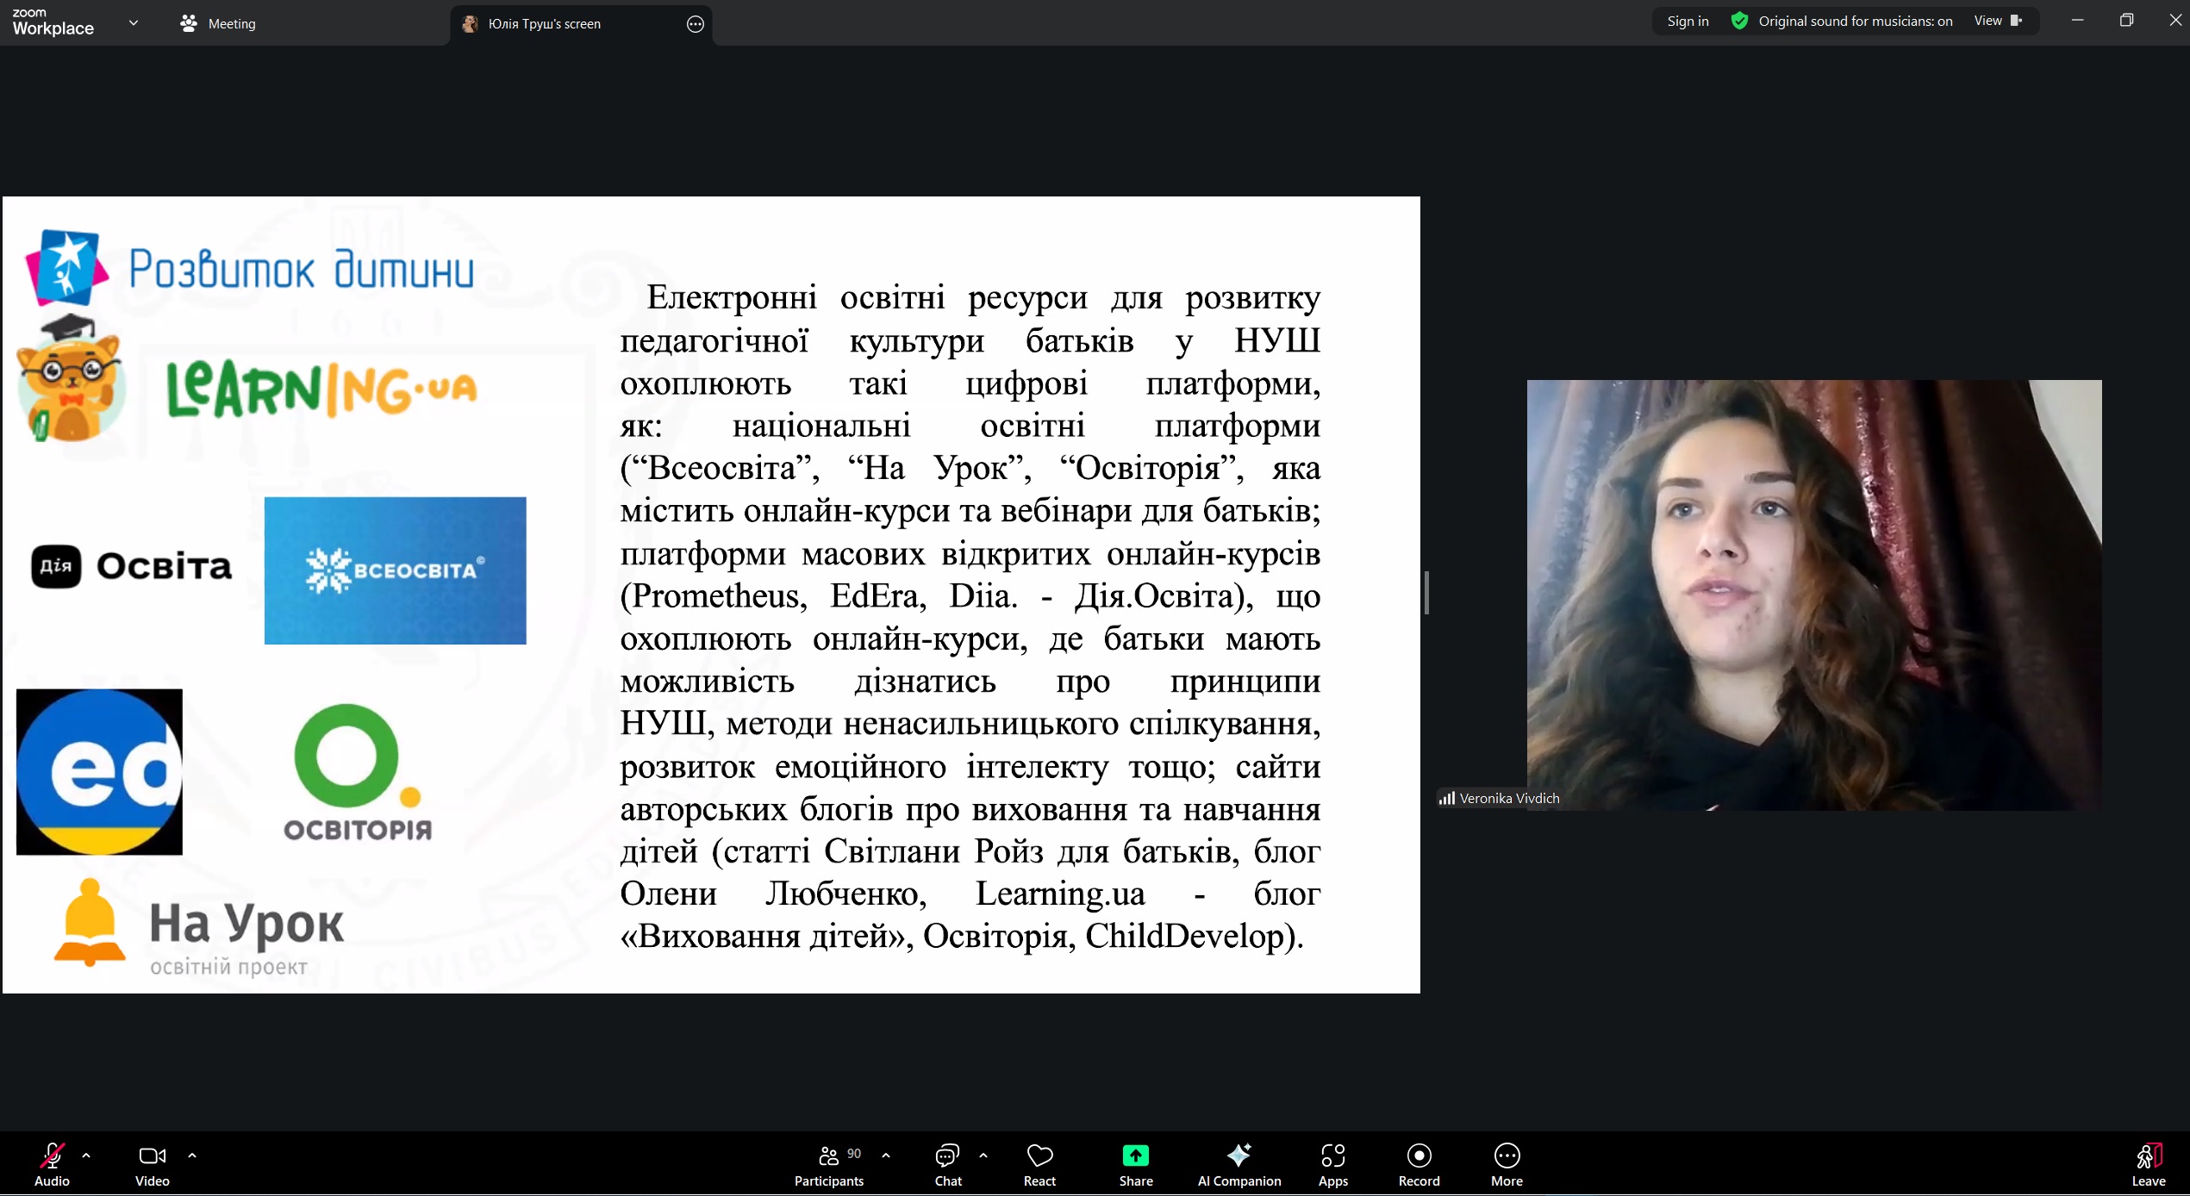Expand chat options caret beside Chat

pos(983,1156)
